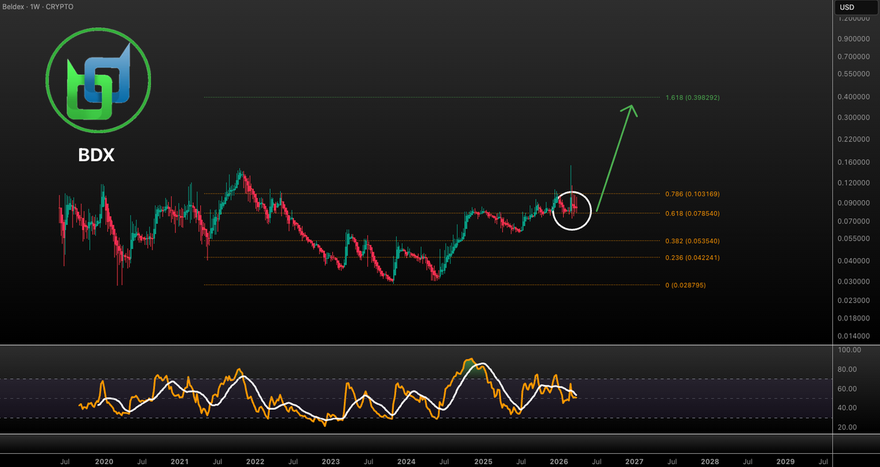The height and width of the screenshot is (467, 880).
Task: Click the 1.618 (0.398292) Fibonacci label
Action: tap(692, 98)
